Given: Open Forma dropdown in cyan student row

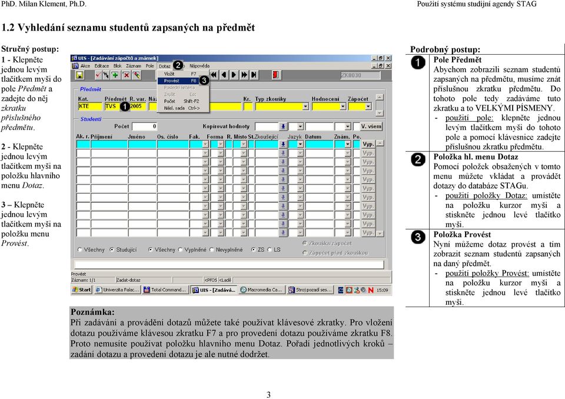Looking at the screenshot, I should (221, 144).
